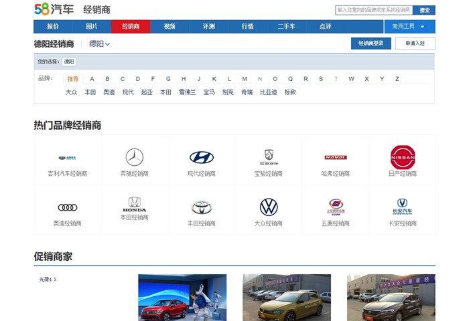Filter brands by letter B
The width and height of the screenshot is (469, 321).
(x=107, y=79)
